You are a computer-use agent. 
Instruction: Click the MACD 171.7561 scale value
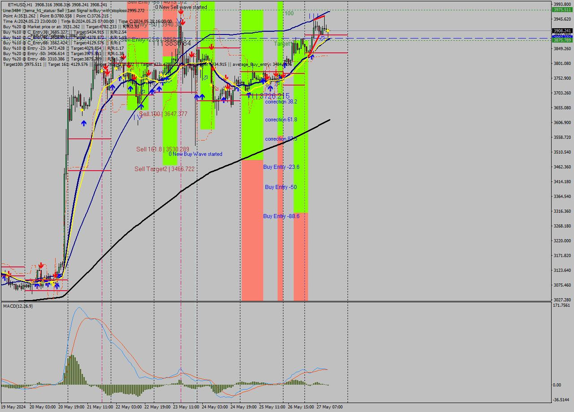562,305
